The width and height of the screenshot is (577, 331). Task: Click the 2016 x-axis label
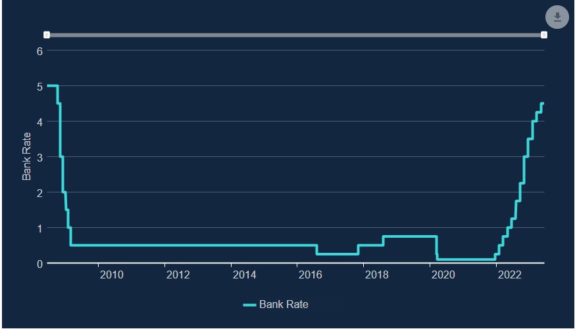click(311, 275)
